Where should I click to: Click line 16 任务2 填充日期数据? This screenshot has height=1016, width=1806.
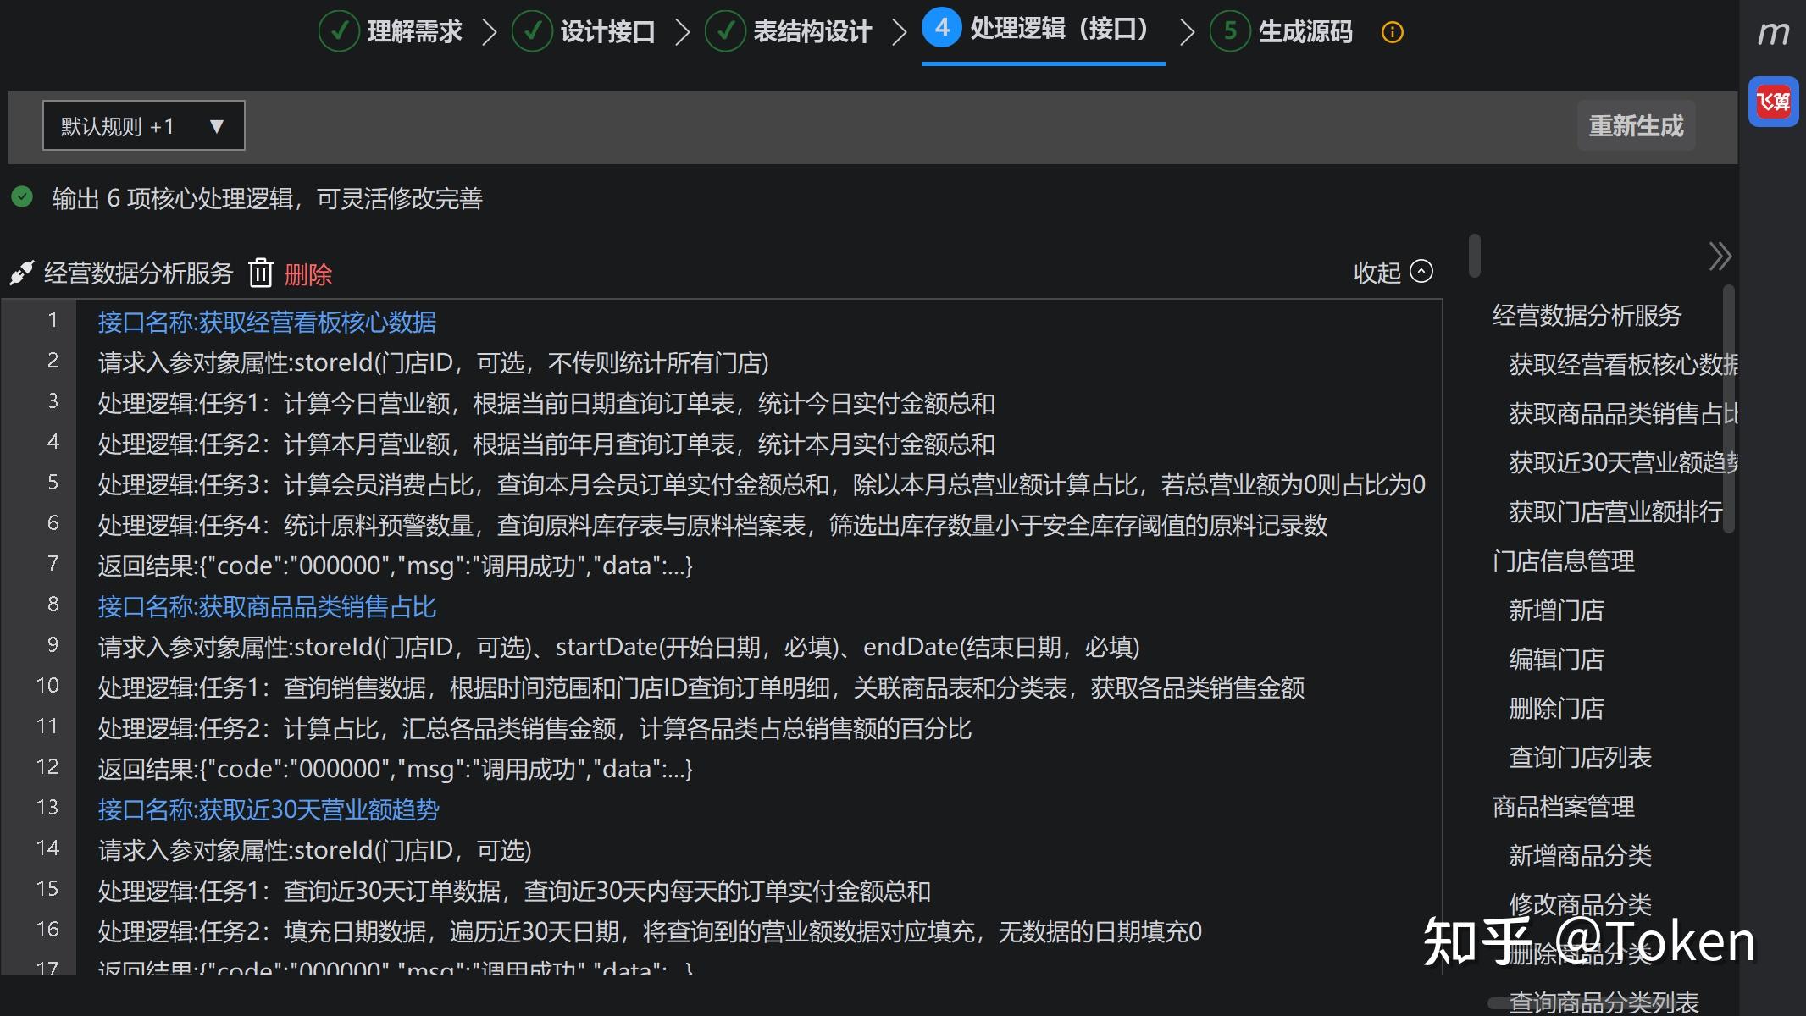coord(650,931)
